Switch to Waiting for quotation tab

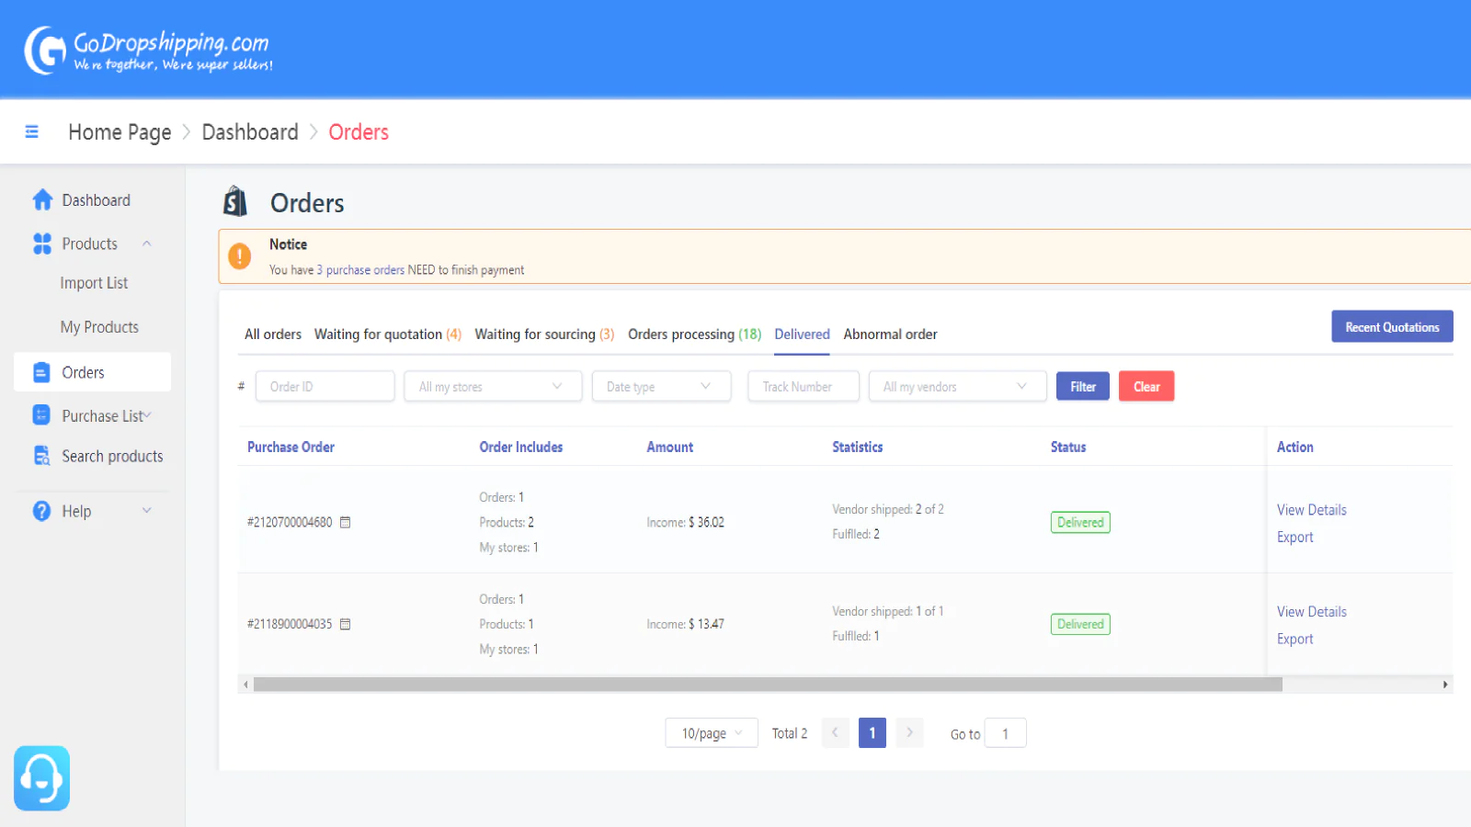click(x=387, y=334)
